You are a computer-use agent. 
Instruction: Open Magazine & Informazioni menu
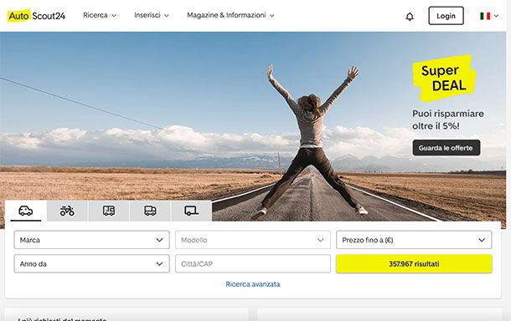point(230,15)
